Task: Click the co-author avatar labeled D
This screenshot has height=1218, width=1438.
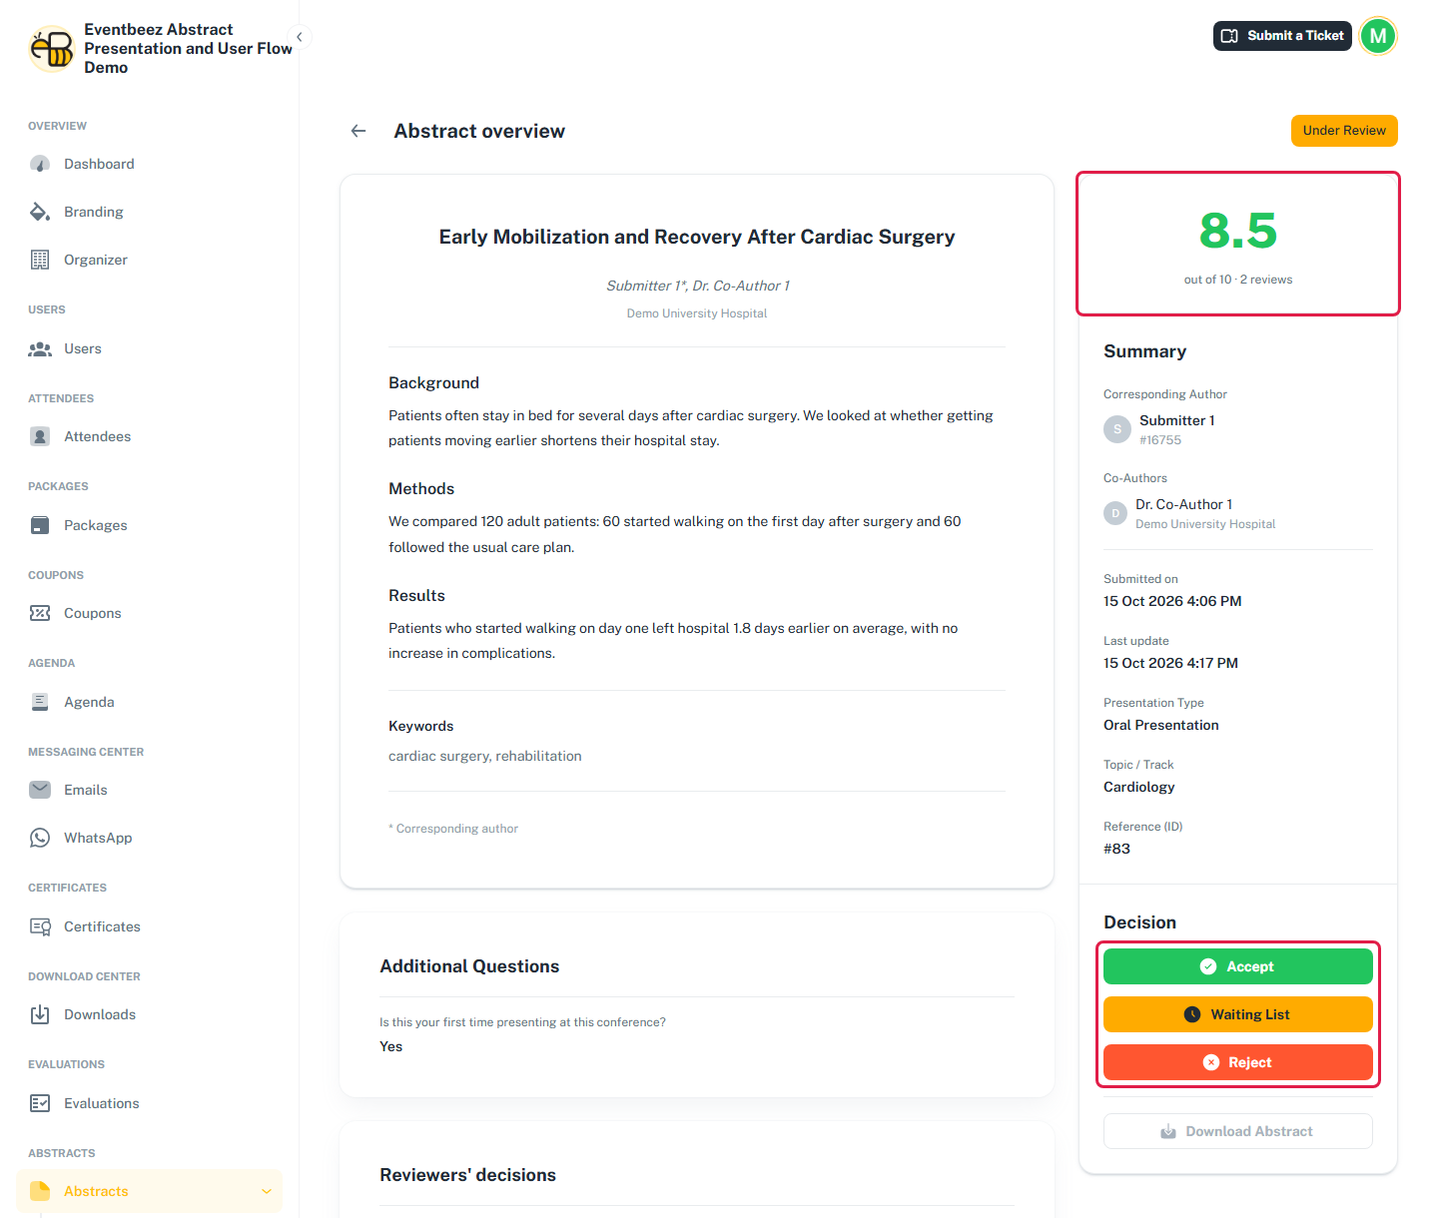Action: tap(1115, 513)
